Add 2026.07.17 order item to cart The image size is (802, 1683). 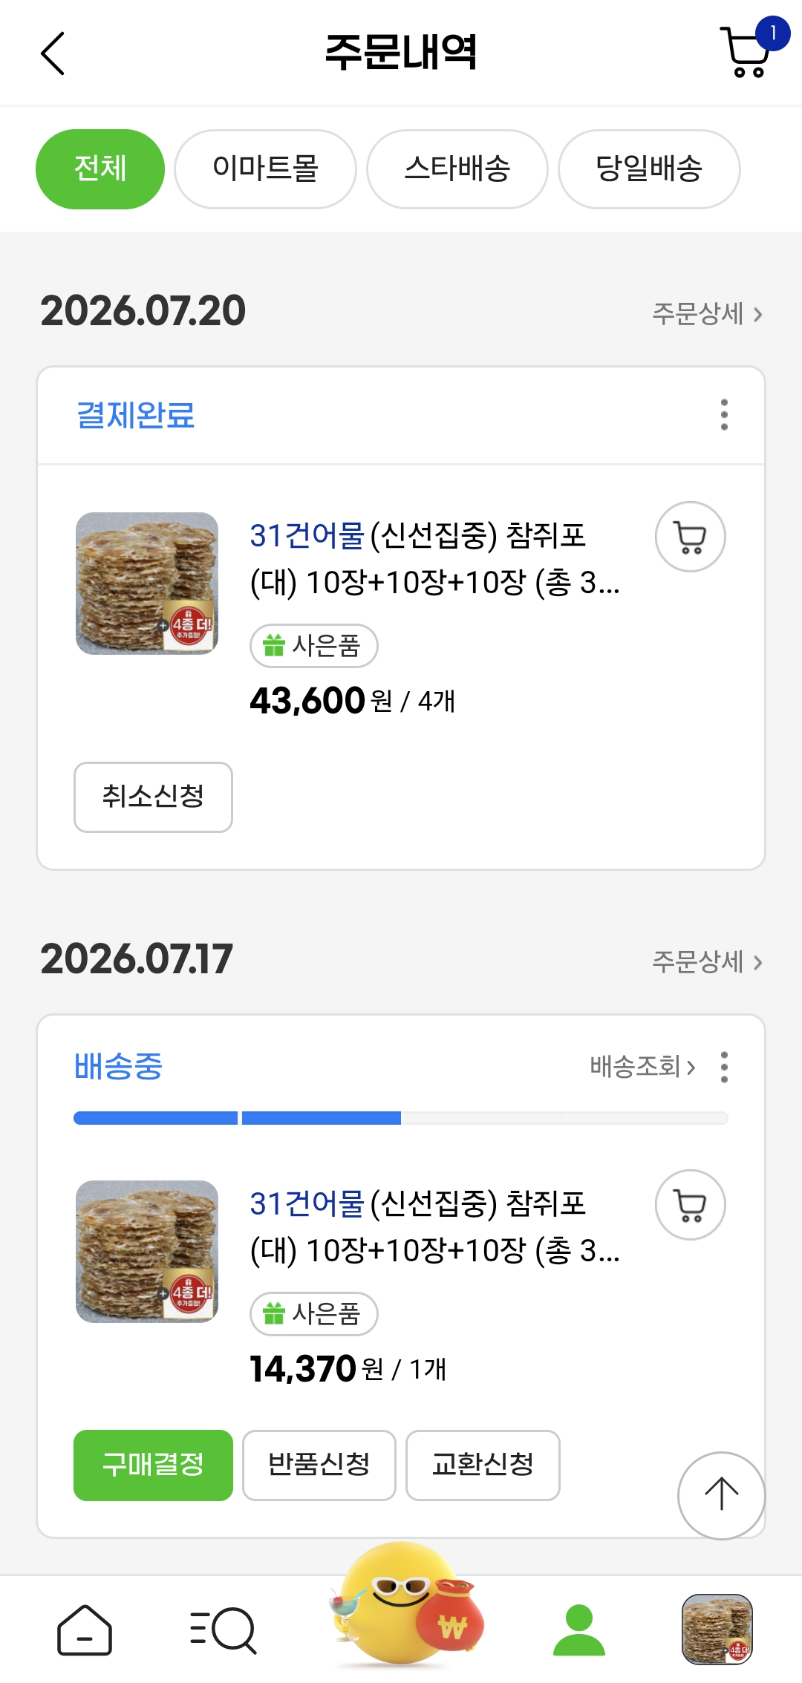[691, 1205]
